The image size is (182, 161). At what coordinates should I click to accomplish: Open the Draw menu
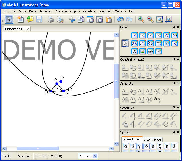point(32,11)
